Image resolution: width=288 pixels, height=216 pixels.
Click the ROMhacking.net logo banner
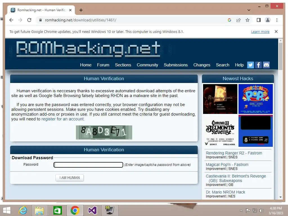click(88, 49)
